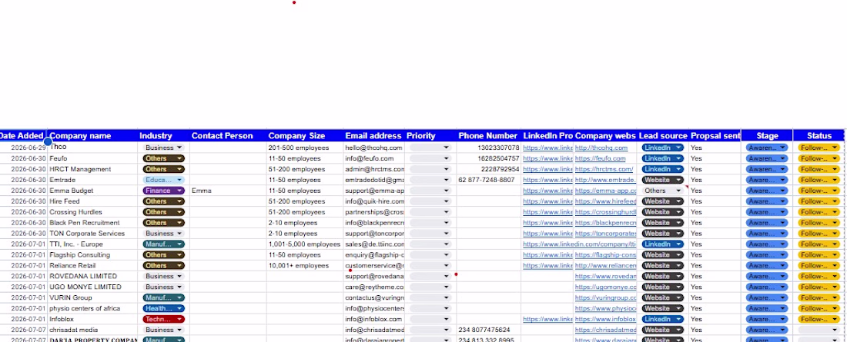847x342 pixels.
Task: Select the Email address column header
Action: [x=373, y=136]
